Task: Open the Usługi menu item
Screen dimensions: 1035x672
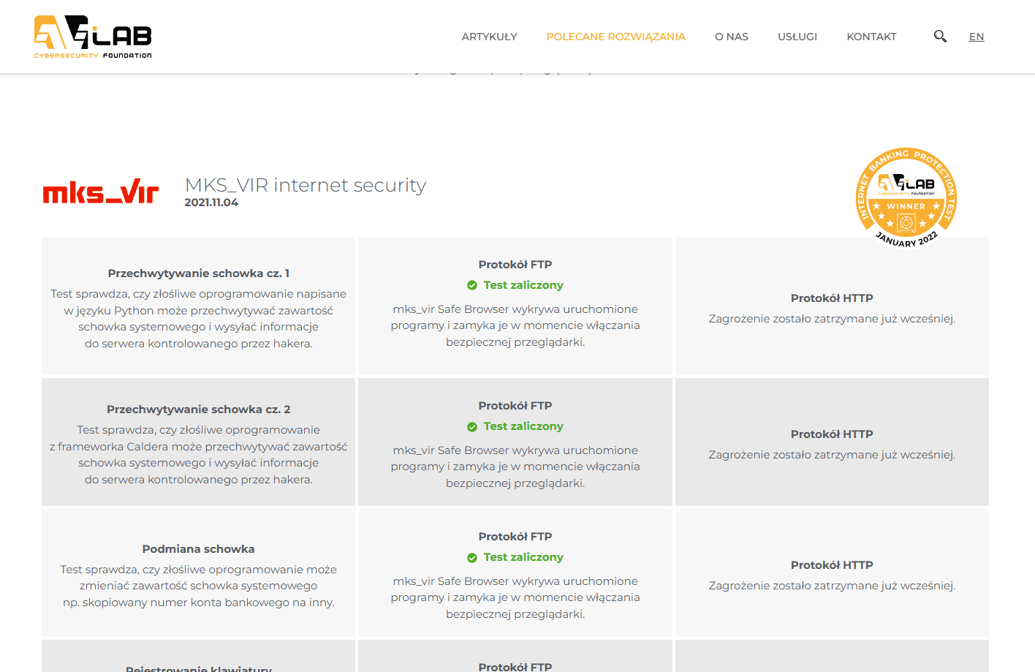Action: [x=797, y=37]
